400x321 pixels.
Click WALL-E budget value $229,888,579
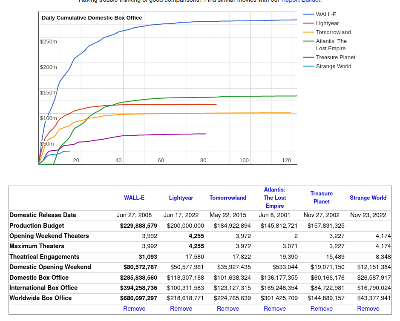tap(138, 226)
